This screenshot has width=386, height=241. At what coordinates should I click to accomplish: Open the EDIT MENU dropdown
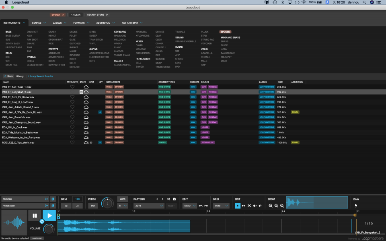189,206
